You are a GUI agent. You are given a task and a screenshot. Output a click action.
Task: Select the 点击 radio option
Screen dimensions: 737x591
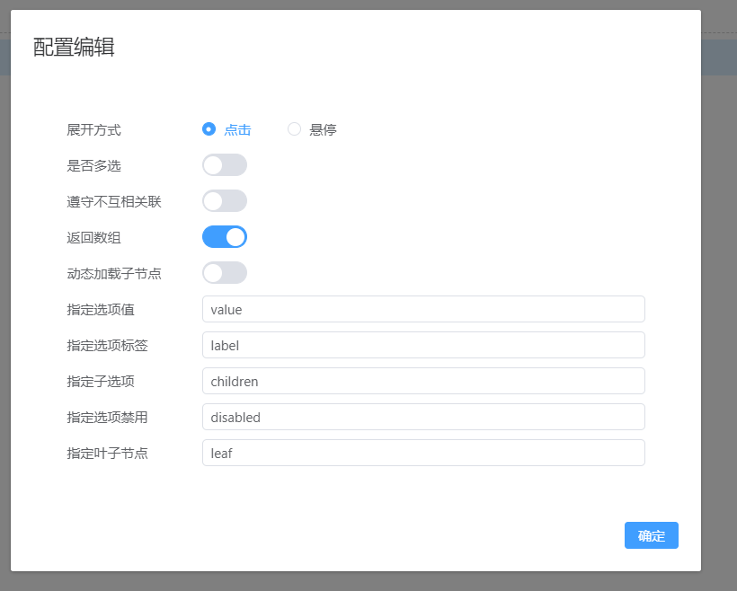pyautogui.click(x=226, y=129)
